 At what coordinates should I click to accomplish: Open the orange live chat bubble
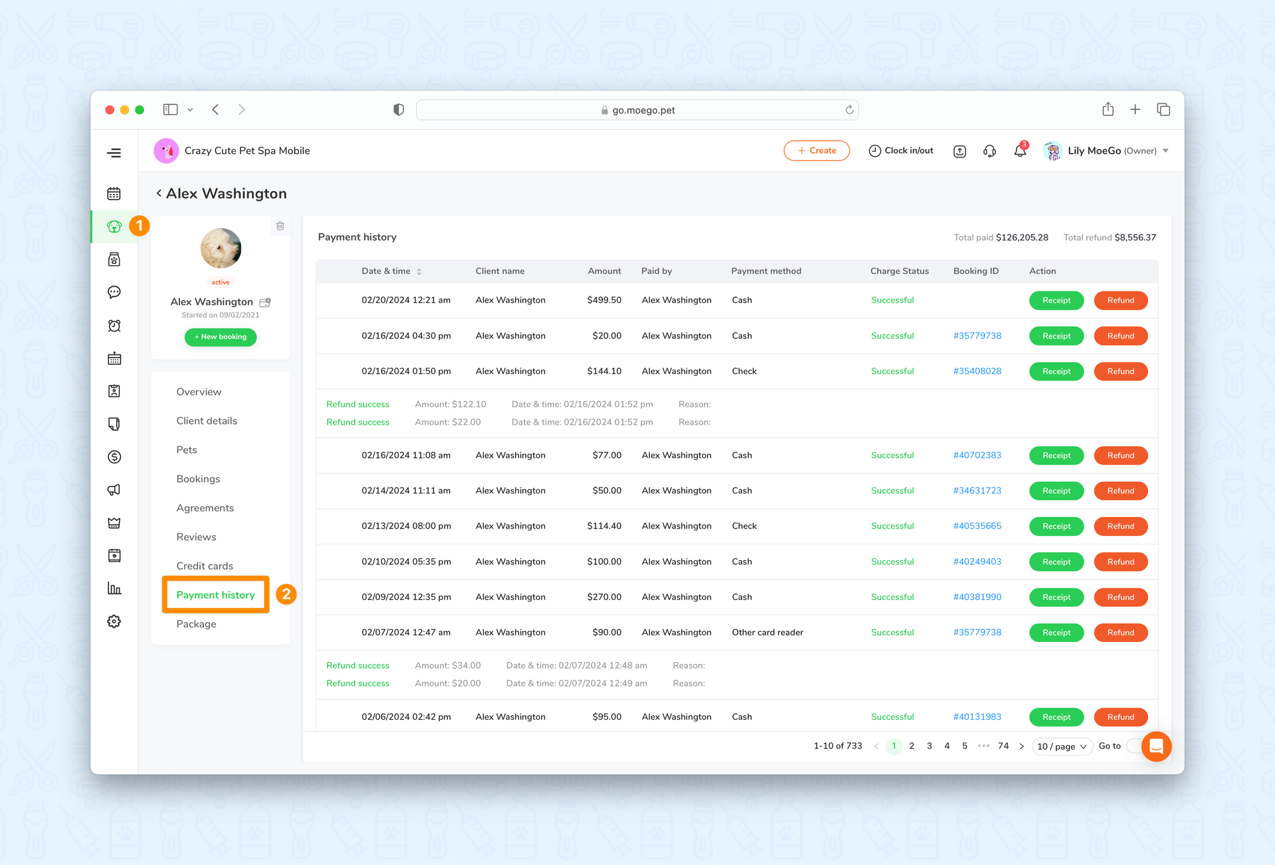(x=1156, y=746)
